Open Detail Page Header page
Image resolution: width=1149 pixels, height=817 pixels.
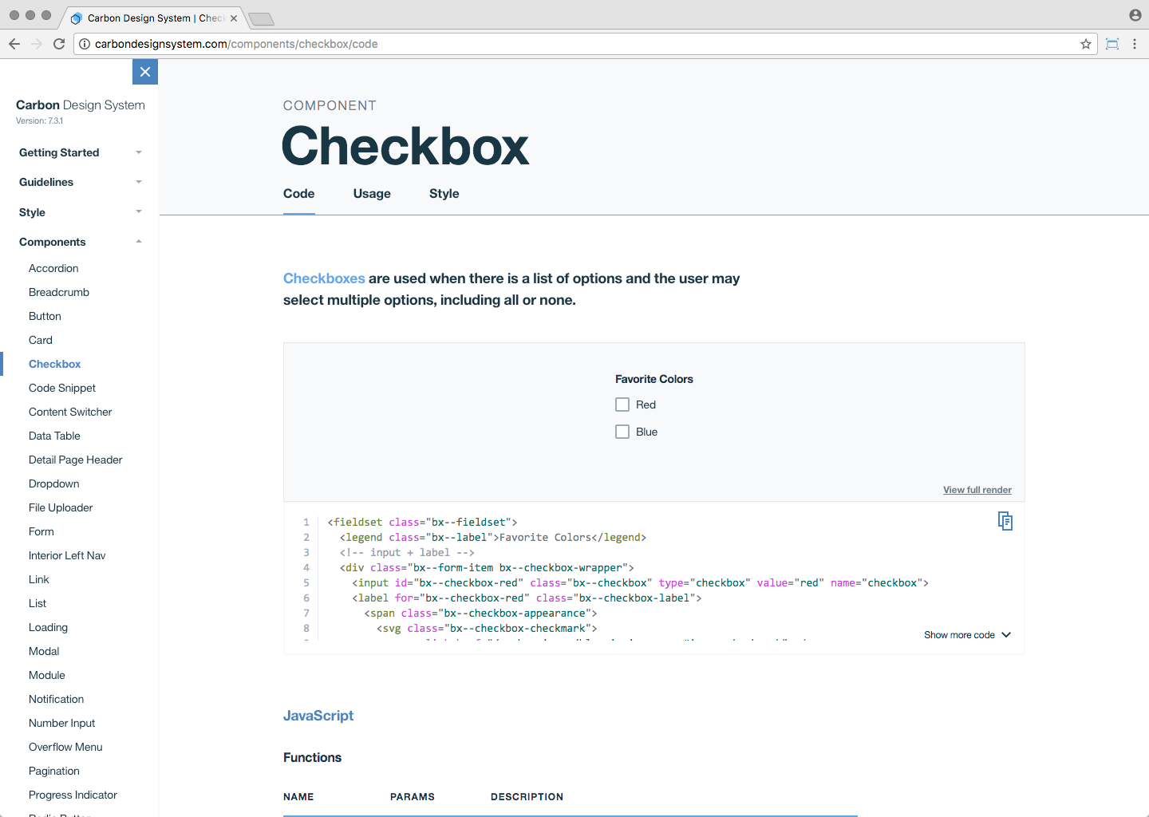[x=76, y=460]
